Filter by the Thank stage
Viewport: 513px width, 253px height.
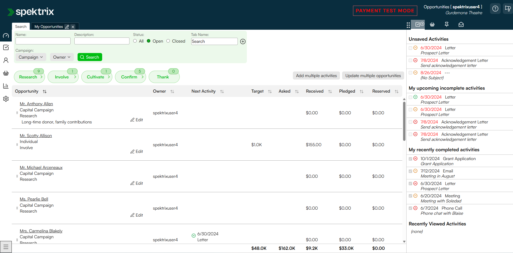[x=164, y=77]
